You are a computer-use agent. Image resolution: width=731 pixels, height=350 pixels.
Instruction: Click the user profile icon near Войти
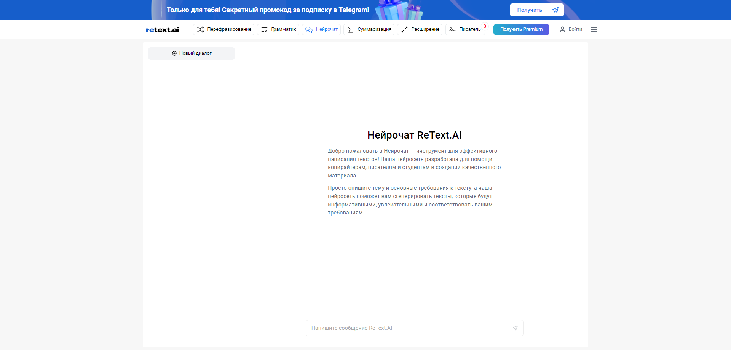(562, 29)
